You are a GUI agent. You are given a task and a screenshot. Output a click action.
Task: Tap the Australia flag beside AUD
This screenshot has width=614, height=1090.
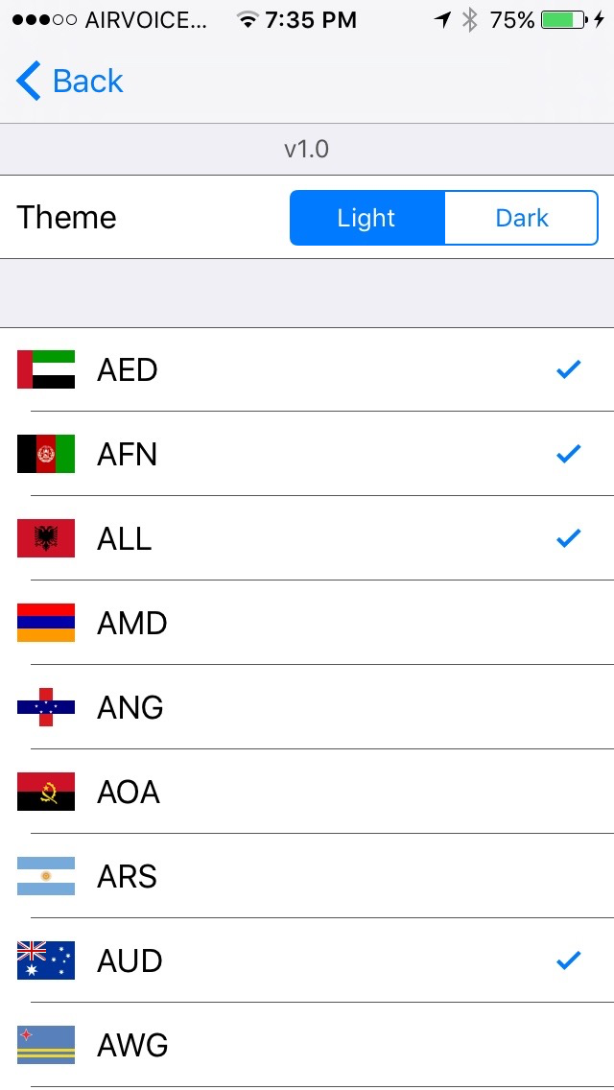(x=46, y=960)
